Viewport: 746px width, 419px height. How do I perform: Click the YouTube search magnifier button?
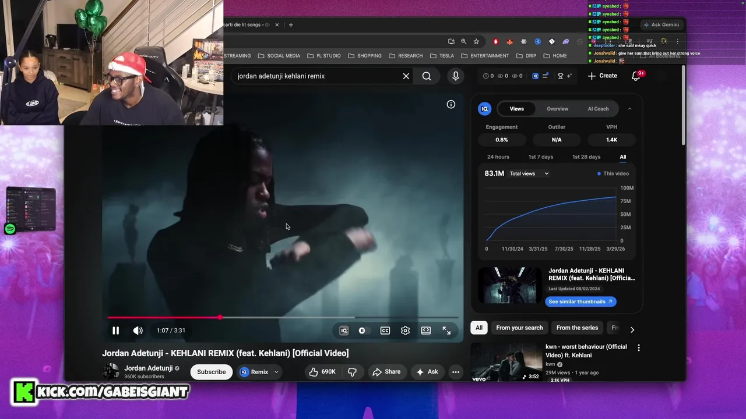427,76
